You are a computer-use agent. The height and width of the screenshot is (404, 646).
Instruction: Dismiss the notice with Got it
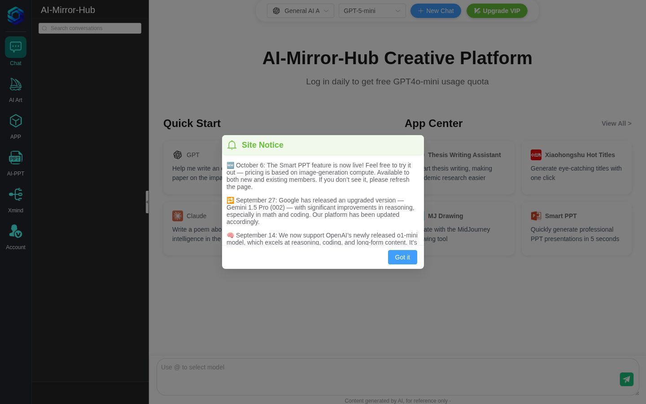402,257
